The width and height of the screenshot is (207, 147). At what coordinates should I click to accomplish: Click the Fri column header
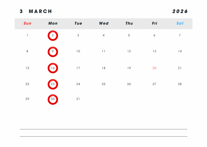point(154,24)
